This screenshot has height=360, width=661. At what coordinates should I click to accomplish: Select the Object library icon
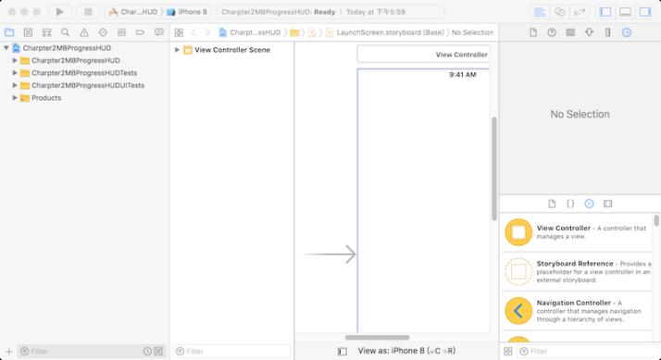coord(589,204)
